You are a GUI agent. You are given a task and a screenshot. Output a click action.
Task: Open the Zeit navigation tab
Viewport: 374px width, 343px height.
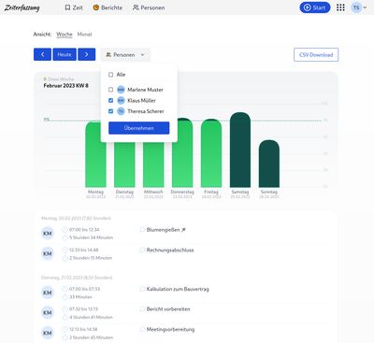point(74,7)
